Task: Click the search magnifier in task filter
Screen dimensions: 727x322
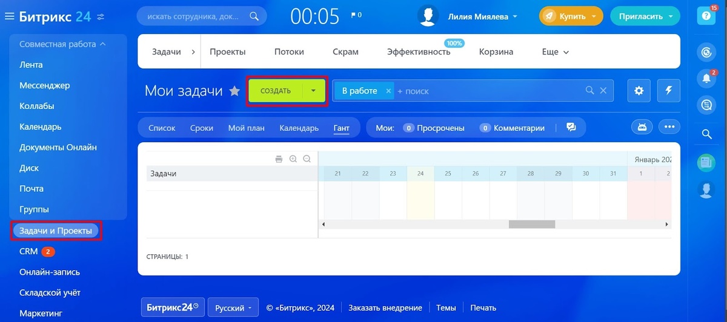Action: click(x=589, y=91)
